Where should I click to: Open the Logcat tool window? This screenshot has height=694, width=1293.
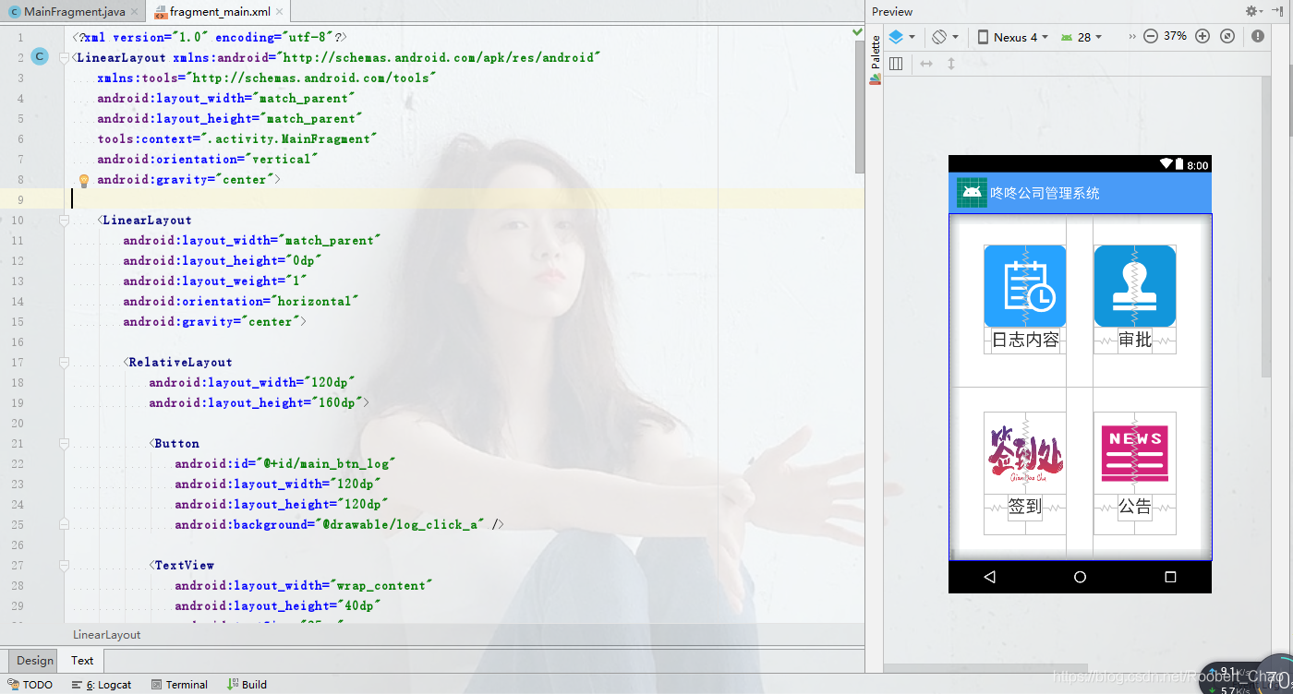(x=102, y=684)
